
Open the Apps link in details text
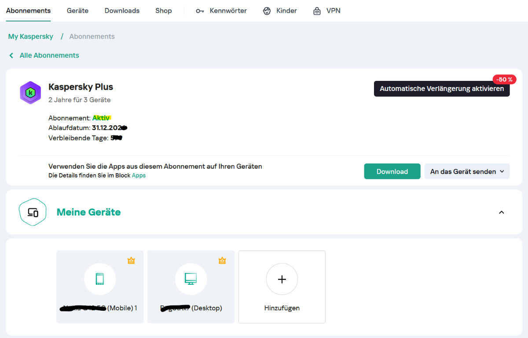coord(139,175)
